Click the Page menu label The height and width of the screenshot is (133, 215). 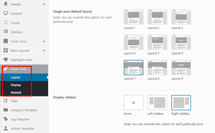14,101
